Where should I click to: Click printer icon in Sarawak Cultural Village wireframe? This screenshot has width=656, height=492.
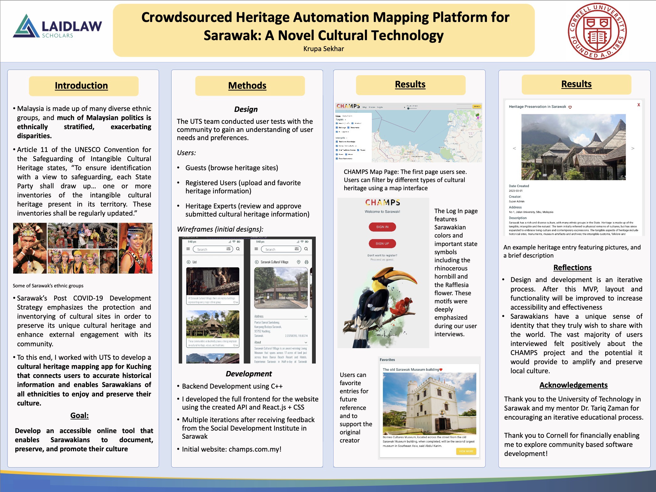(306, 262)
